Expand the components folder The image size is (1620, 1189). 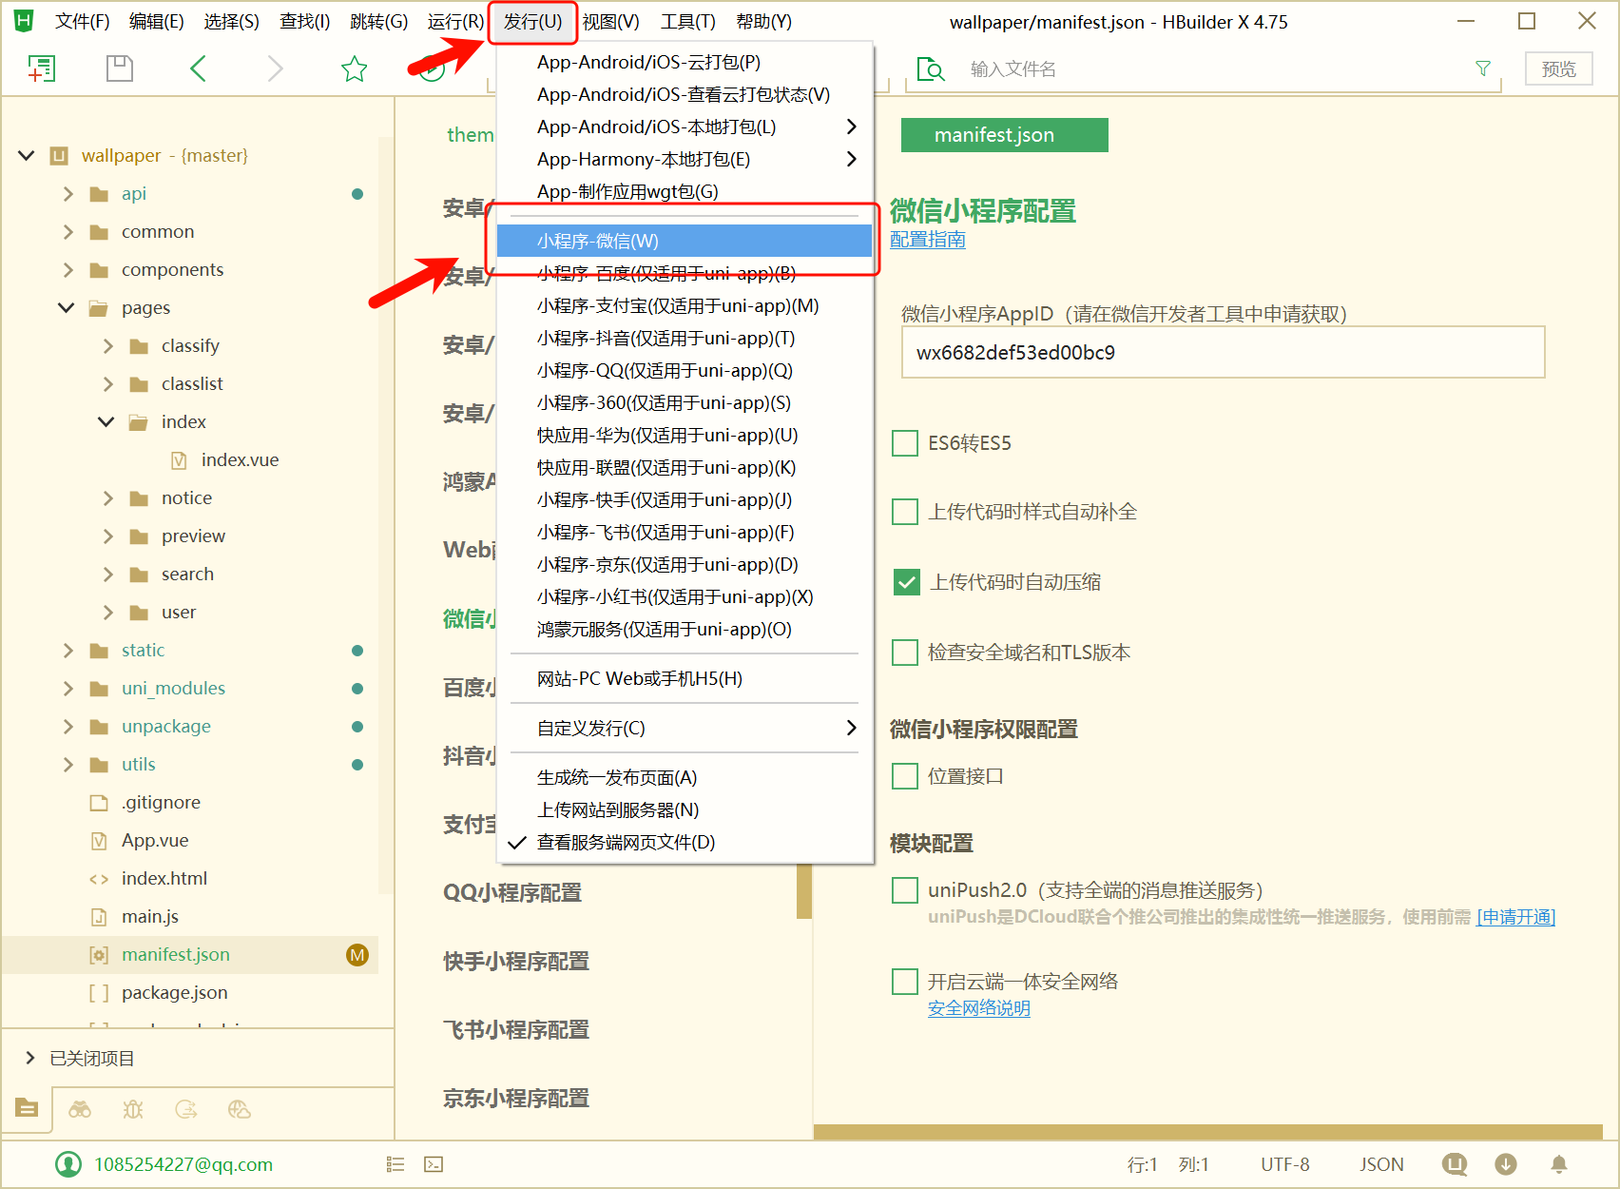pyautogui.click(x=67, y=270)
